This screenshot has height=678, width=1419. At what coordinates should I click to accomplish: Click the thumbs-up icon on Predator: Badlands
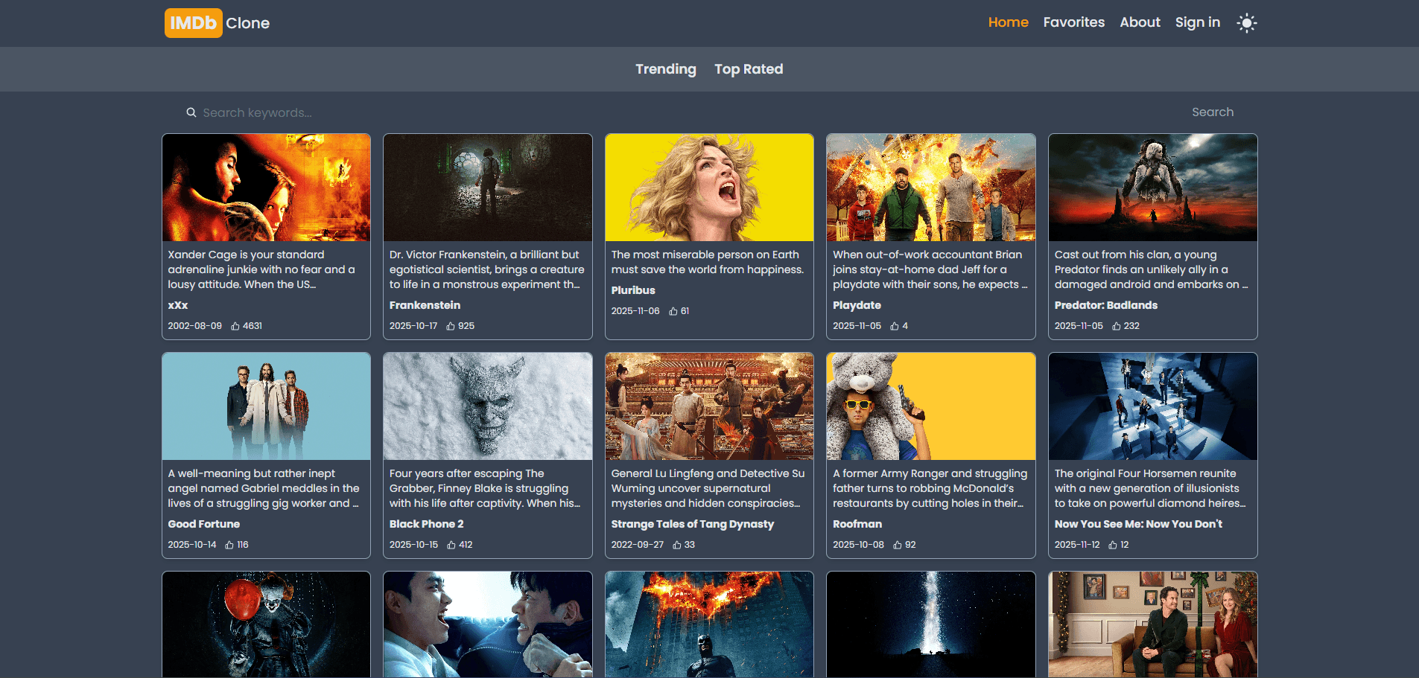[1117, 325]
